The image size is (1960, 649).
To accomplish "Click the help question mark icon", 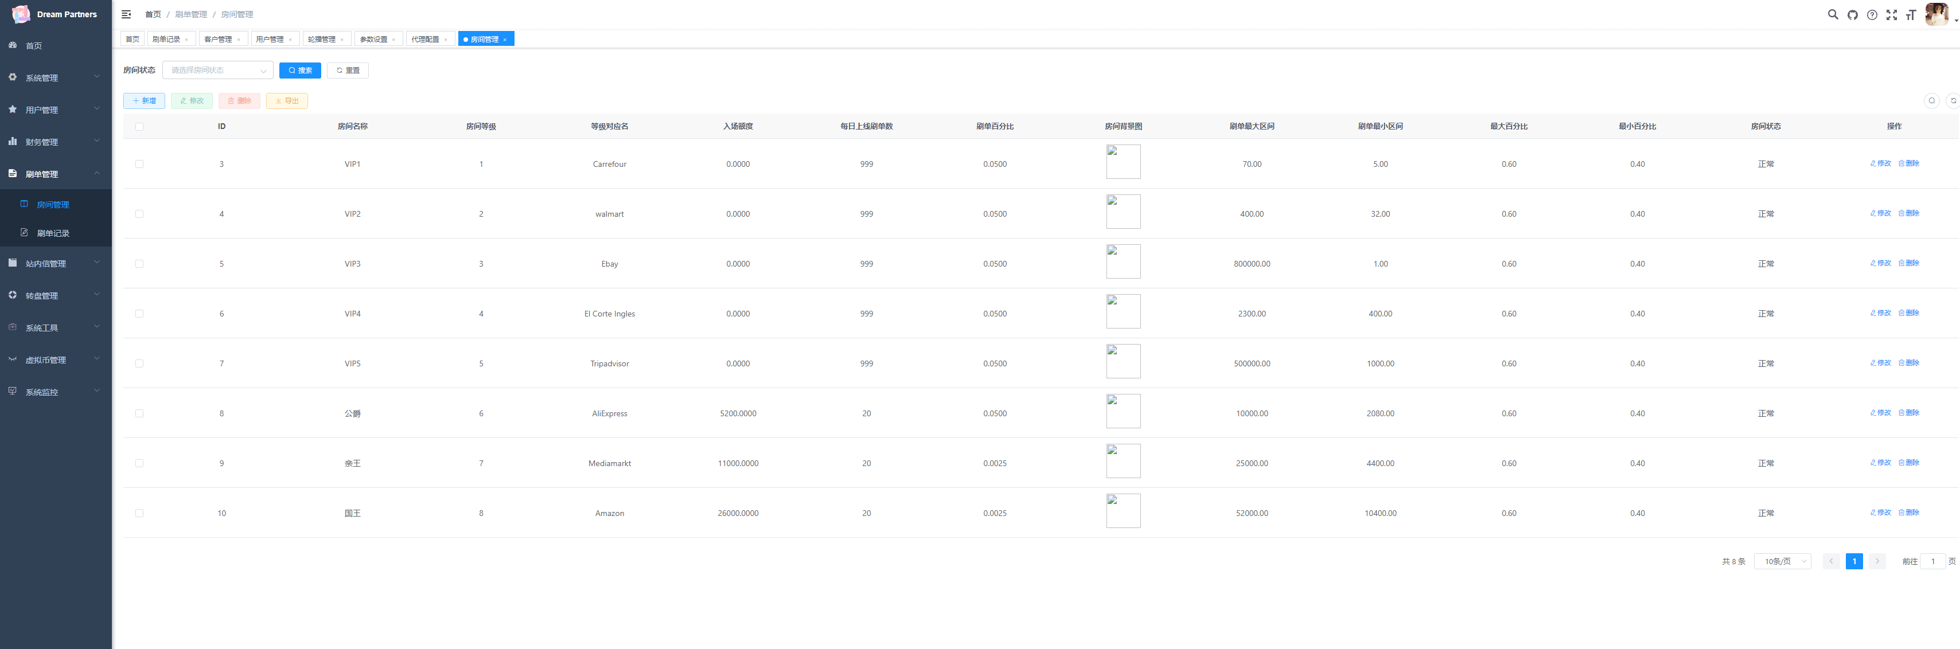I will (x=1872, y=14).
